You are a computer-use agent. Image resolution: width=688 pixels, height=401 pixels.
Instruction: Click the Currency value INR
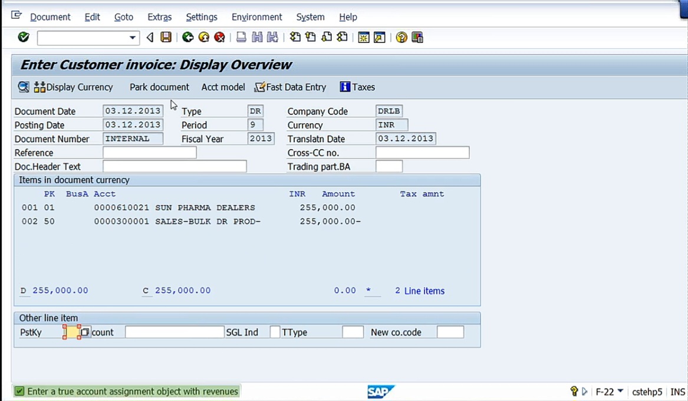[x=392, y=125]
